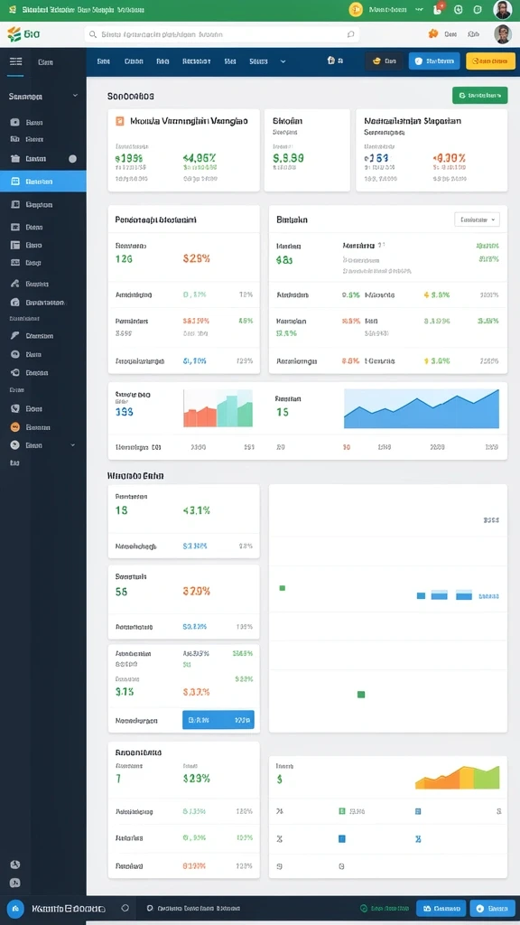Expand the chevron after the navy bar menu items
520x925 pixels.
[x=283, y=61]
